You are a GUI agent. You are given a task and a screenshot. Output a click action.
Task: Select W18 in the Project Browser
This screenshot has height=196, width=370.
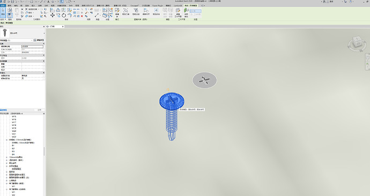pyautogui.click(x=14, y=125)
